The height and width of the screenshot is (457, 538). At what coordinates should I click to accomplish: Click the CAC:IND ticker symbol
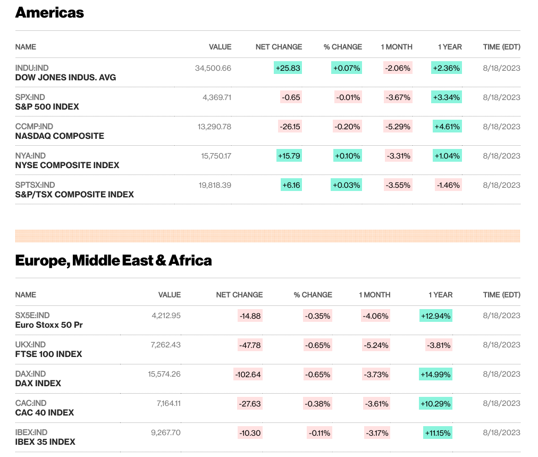click(x=31, y=403)
